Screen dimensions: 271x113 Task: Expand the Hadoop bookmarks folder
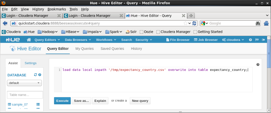(48, 32)
